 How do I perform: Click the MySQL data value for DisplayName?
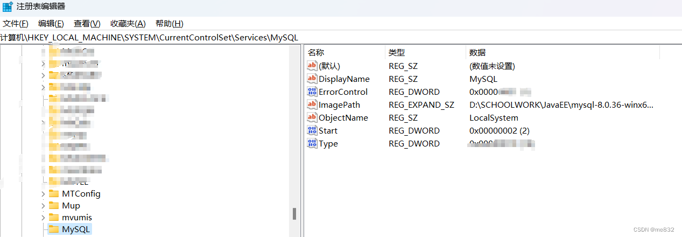pos(483,79)
